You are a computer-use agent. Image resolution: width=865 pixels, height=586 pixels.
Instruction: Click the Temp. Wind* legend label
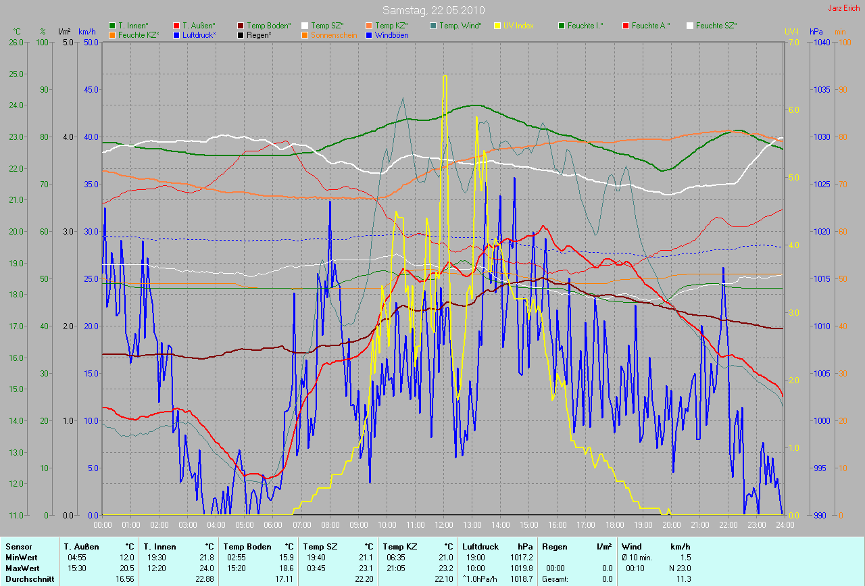[460, 26]
